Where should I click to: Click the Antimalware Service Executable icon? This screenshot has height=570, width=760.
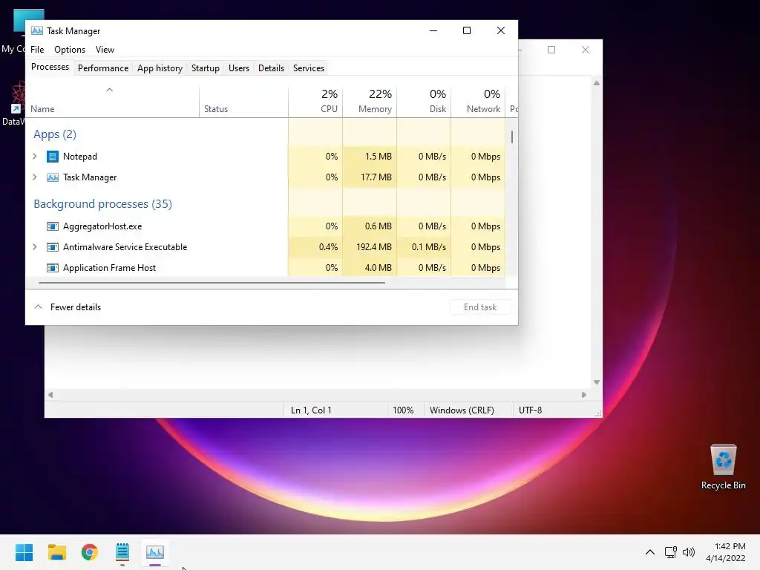point(53,247)
